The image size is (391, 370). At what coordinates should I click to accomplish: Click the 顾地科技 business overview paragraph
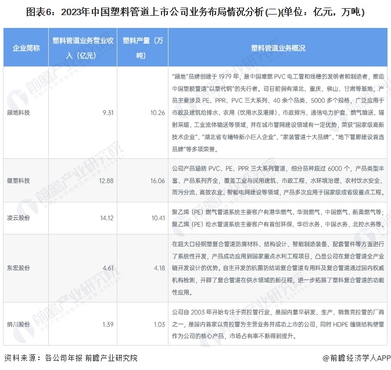tap(278, 113)
